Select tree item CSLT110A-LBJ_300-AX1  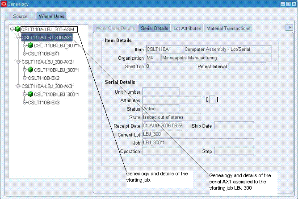pos(47,37)
